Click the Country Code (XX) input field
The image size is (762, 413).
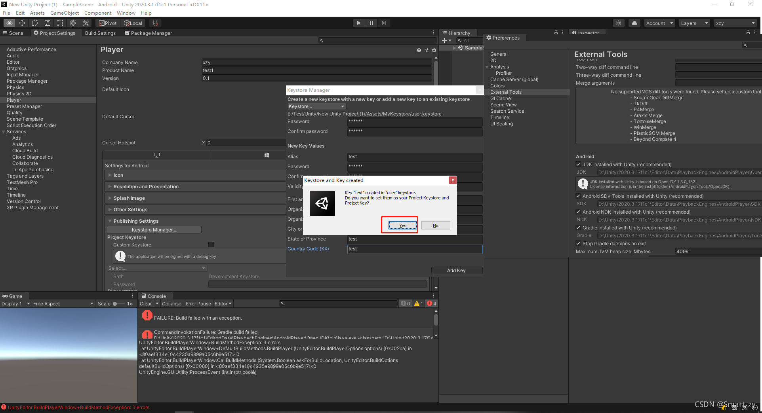(x=415, y=249)
